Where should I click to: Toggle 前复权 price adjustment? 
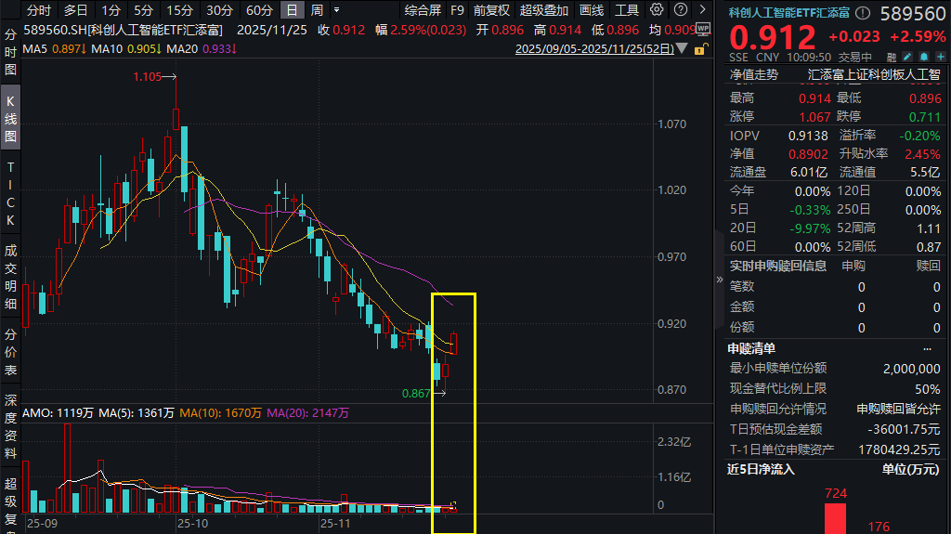pyautogui.click(x=490, y=10)
